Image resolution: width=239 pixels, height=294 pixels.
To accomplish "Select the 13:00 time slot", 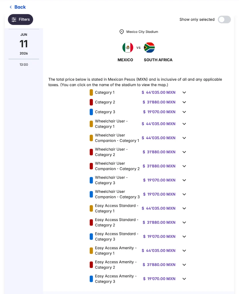I will click(24, 64).
